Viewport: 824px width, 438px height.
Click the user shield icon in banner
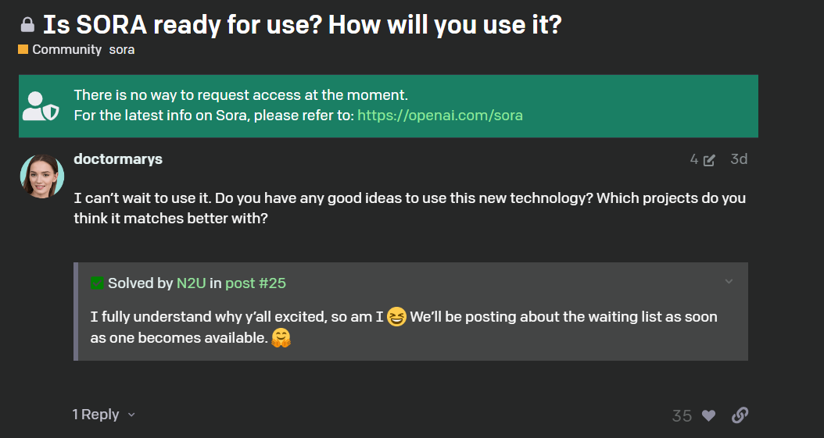pyautogui.click(x=41, y=106)
